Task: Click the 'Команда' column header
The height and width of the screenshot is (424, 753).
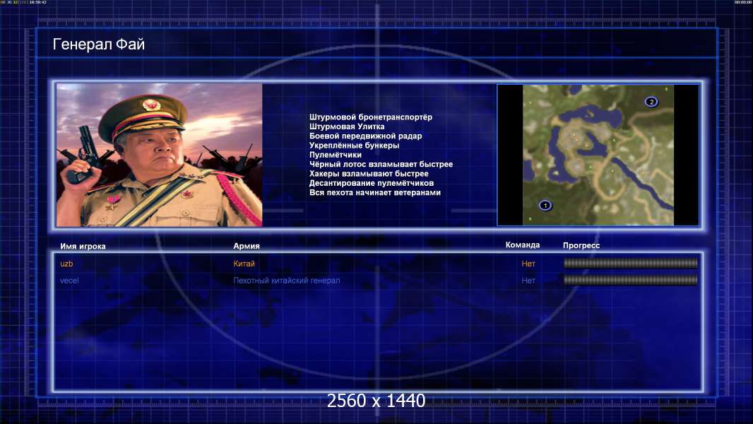Action: pos(523,245)
